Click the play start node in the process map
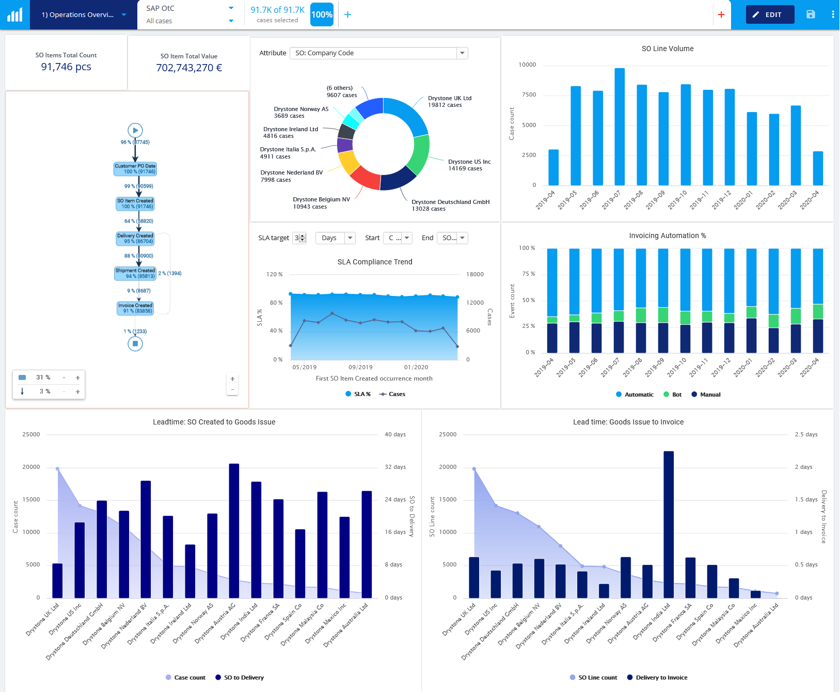This screenshot has height=693, width=840. [135, 131]
